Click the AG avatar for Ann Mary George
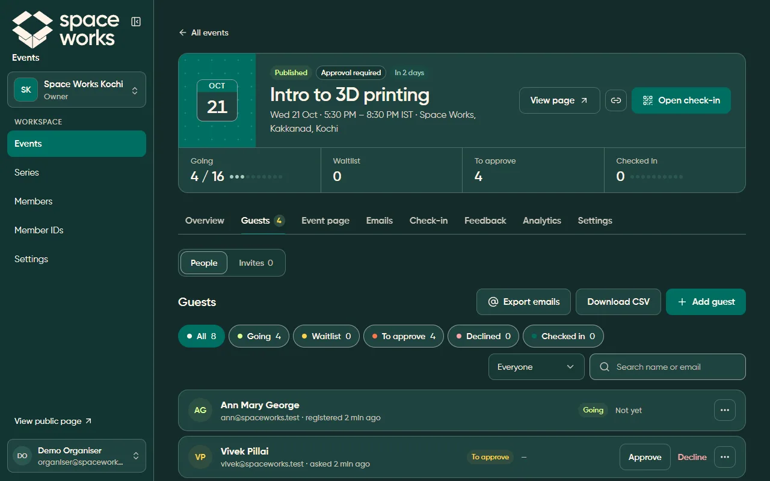The height and width of the screenshot is (481, 770). tap(200, 410)
